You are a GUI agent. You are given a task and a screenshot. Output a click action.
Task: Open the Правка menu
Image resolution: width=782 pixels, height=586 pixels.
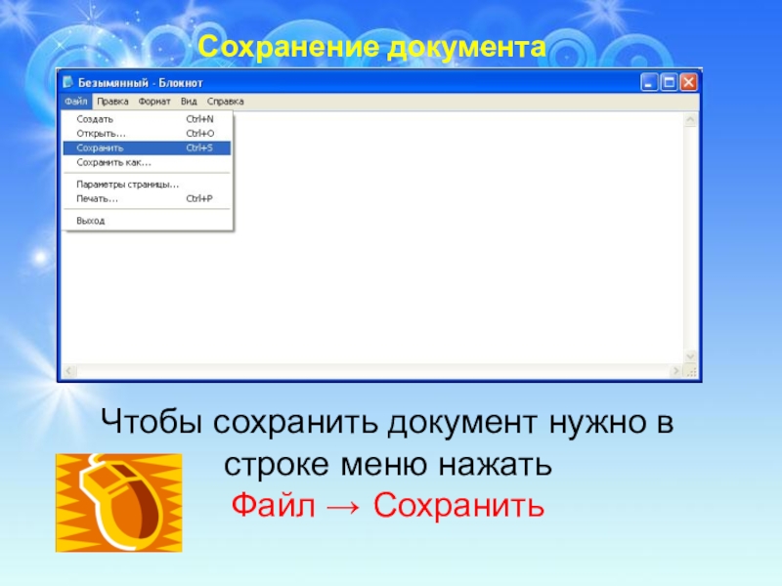(x=112, y=102)
